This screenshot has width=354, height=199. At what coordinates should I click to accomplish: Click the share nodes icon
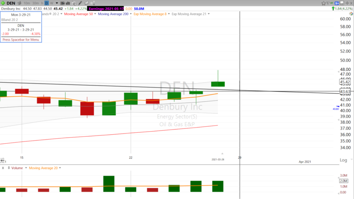(93, 3)
